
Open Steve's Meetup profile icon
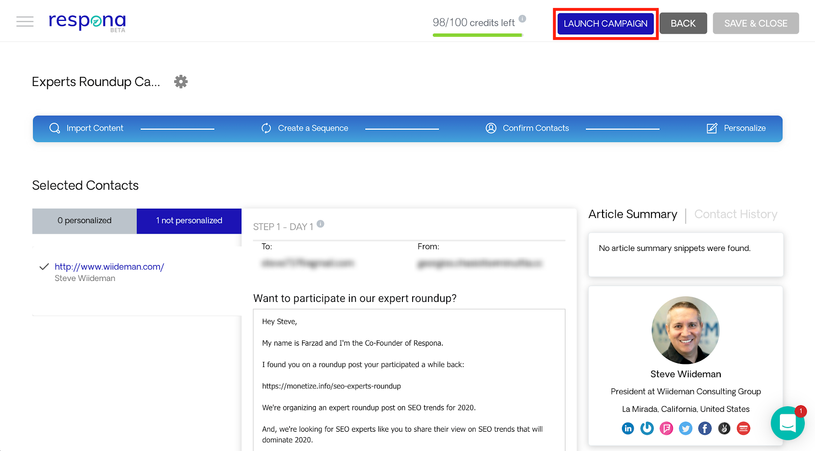pyautogui.click(x=744, y=429)
